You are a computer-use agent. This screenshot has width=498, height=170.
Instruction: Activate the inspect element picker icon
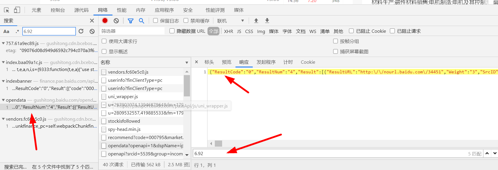point(6,10)
